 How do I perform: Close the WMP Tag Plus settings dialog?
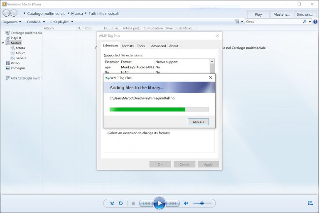(x=217, y=36)
